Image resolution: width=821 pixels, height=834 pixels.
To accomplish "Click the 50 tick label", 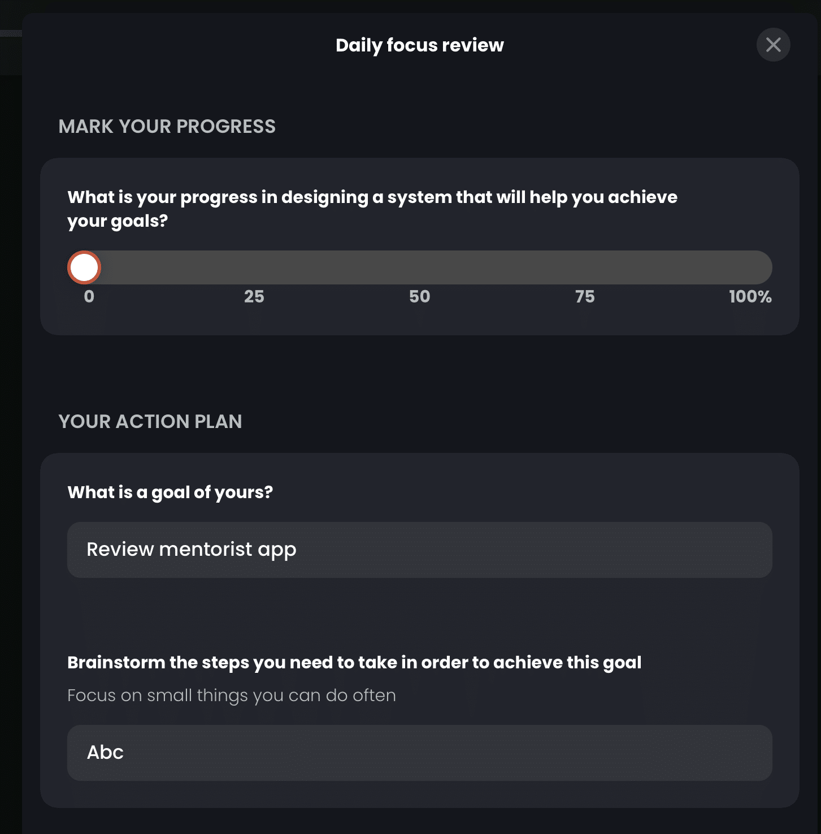I will [420, 296].
